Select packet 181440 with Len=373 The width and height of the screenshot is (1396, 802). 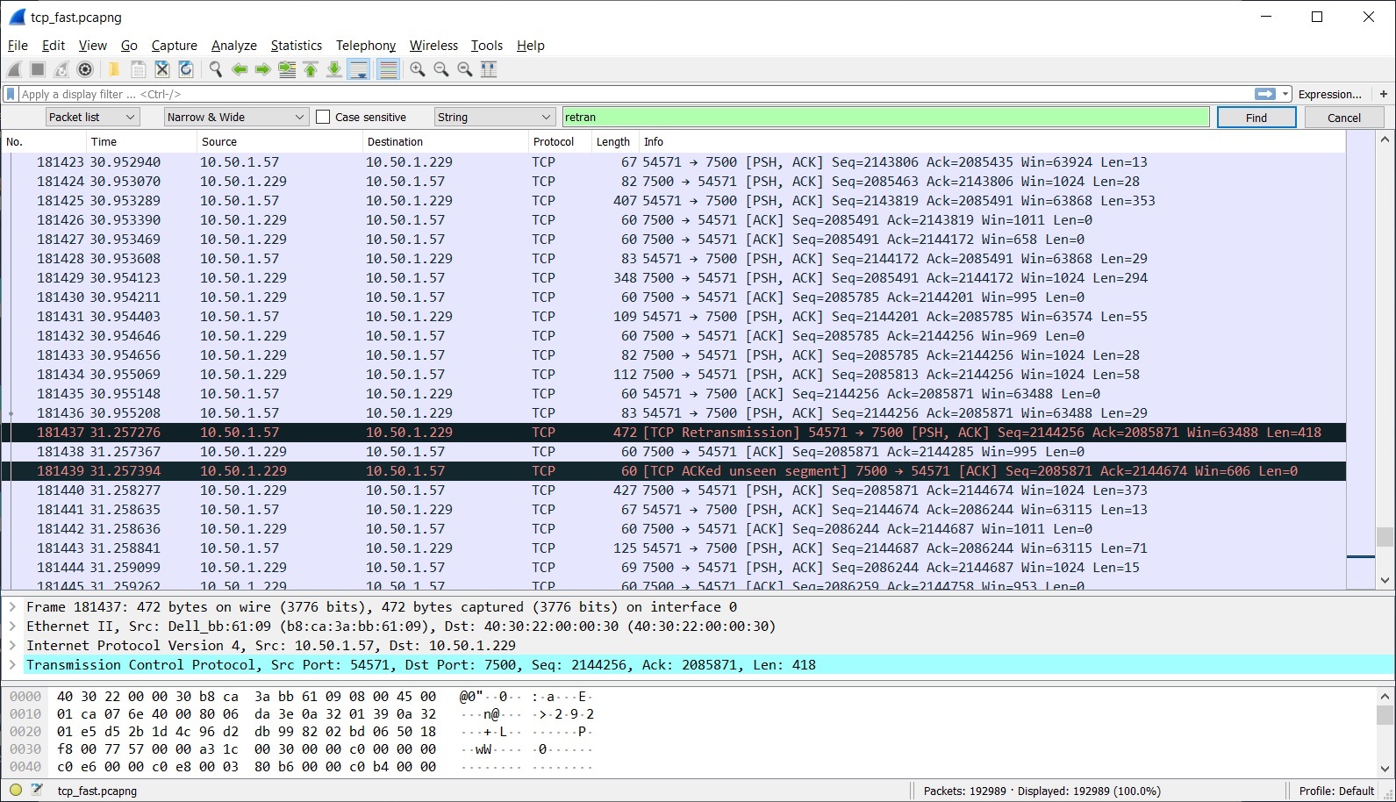[674, 491]
